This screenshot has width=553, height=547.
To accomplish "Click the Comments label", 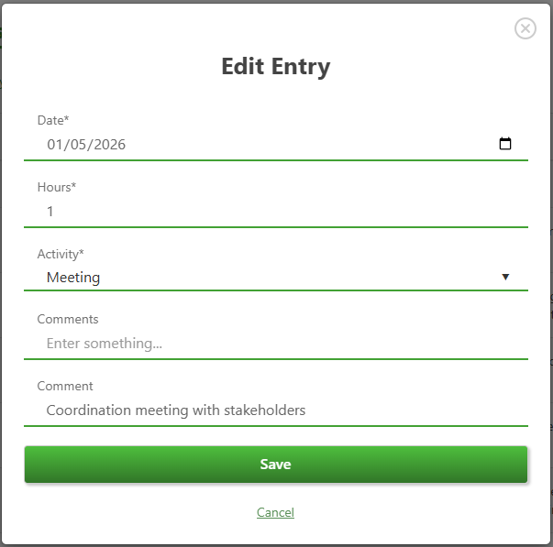I will coord(68,320).
